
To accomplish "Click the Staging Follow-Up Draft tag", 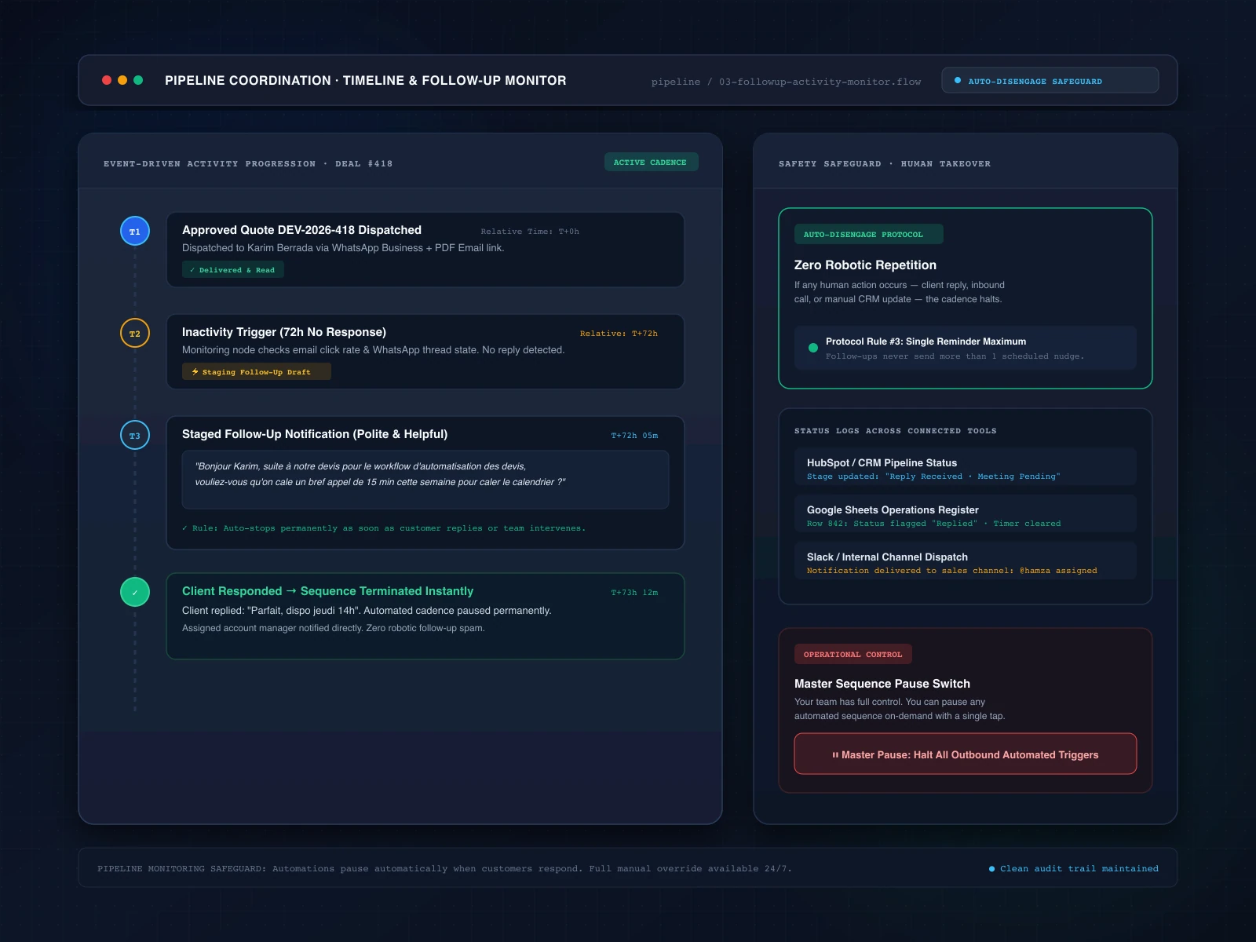I will (x=257, y=372).
